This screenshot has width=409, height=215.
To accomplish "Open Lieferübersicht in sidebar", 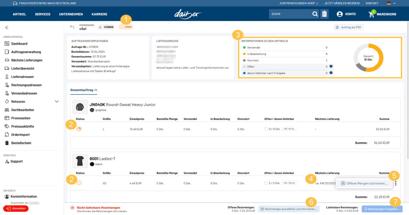I will (20, 69).
